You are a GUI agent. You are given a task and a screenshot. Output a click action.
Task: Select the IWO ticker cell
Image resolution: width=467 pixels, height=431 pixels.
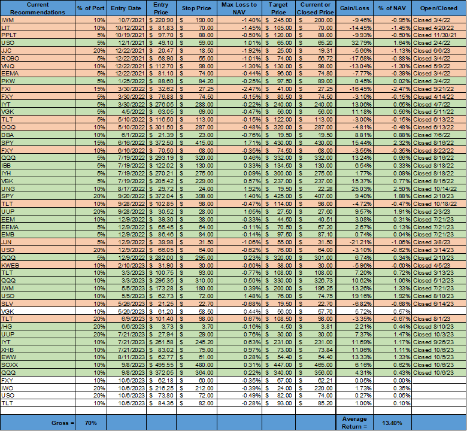point(38,388)
